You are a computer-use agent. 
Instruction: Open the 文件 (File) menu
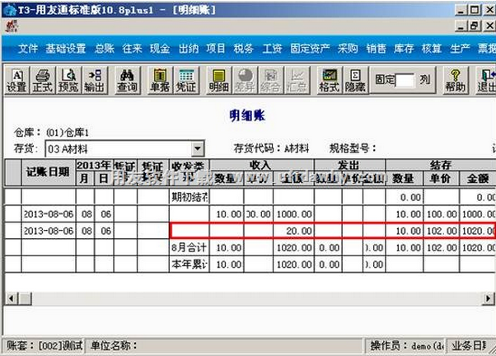pos(28,49)
